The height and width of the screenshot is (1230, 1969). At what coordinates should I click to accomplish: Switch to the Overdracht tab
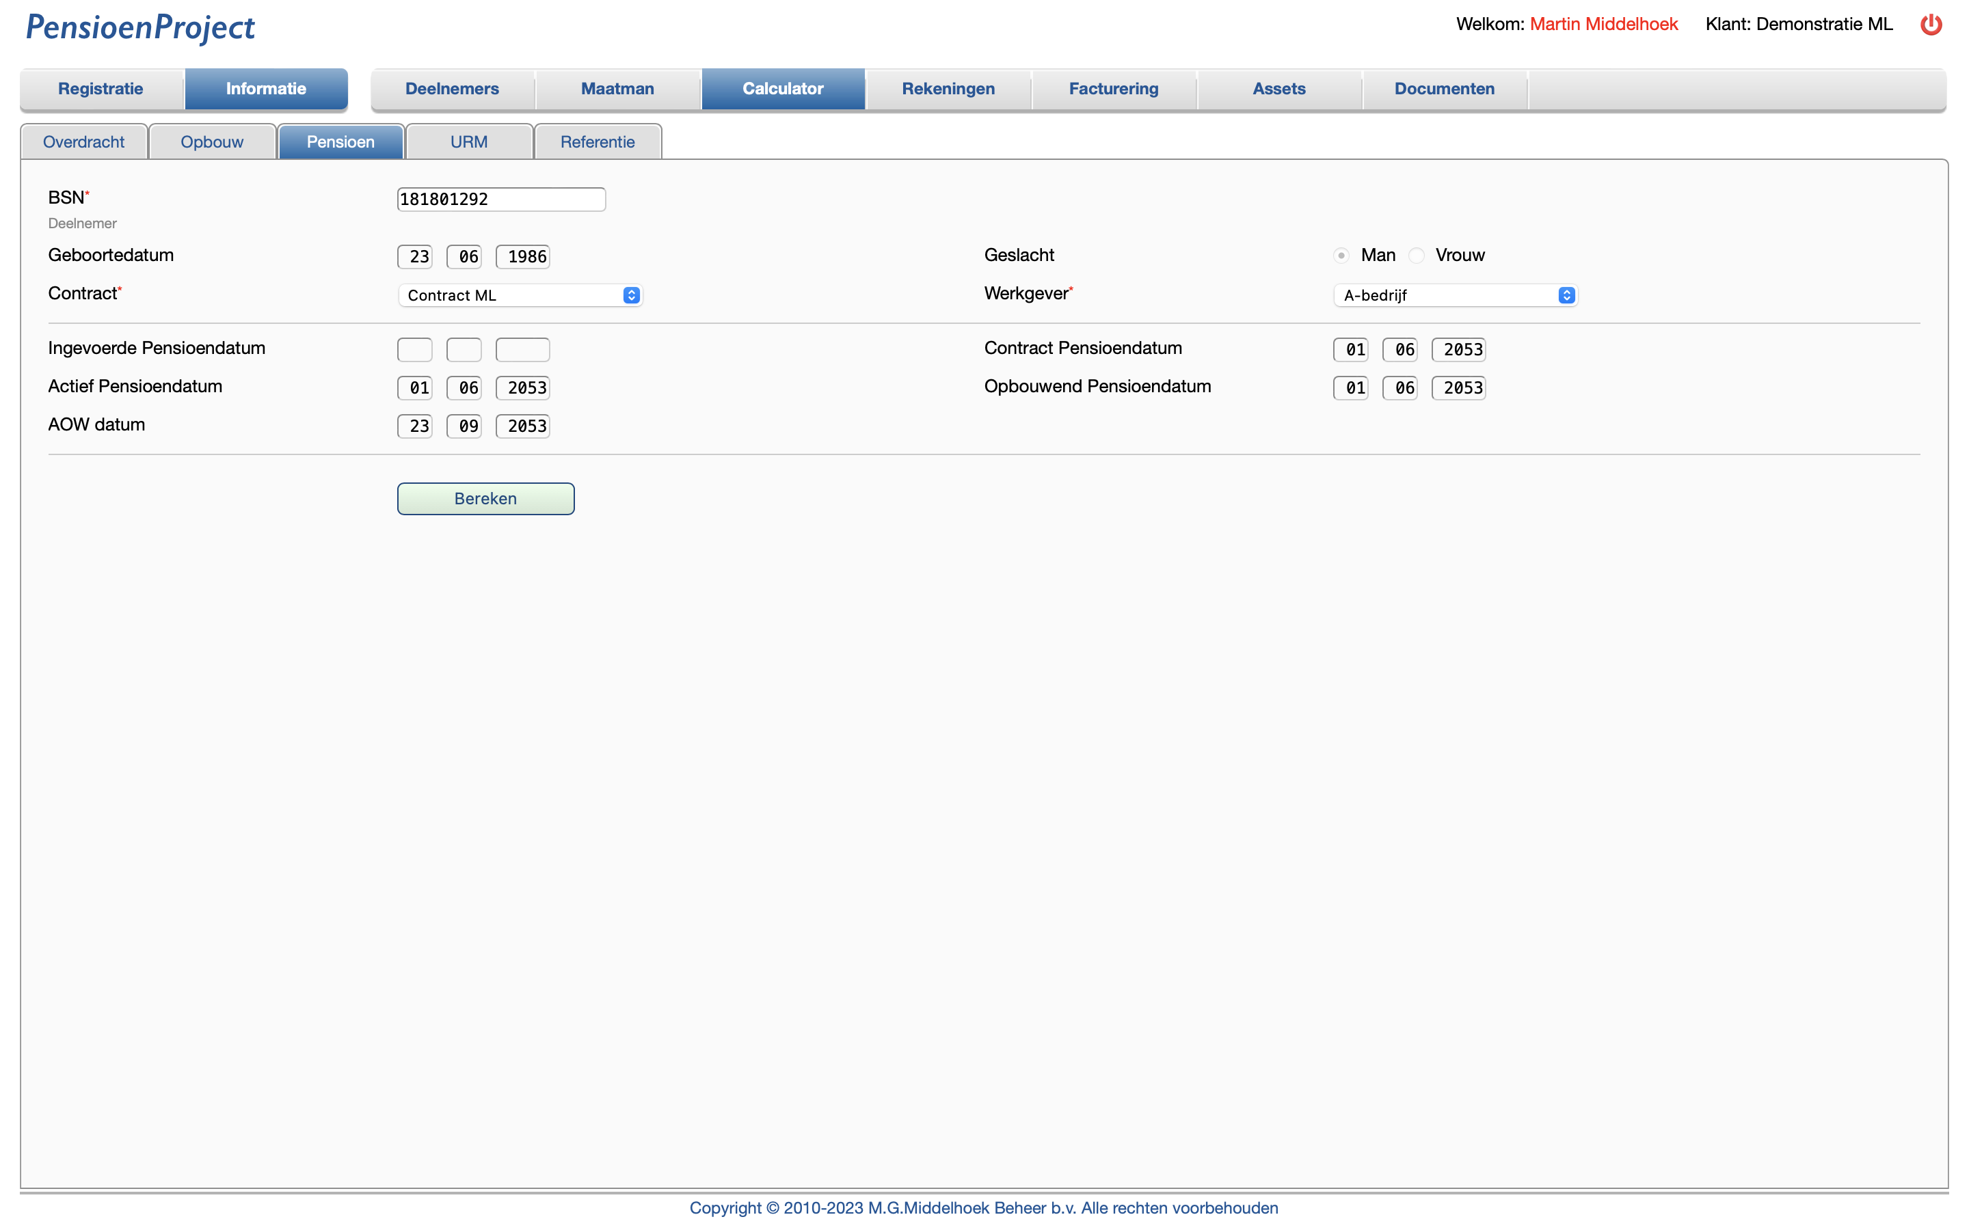pyautogui.click(x=84, y=141)
